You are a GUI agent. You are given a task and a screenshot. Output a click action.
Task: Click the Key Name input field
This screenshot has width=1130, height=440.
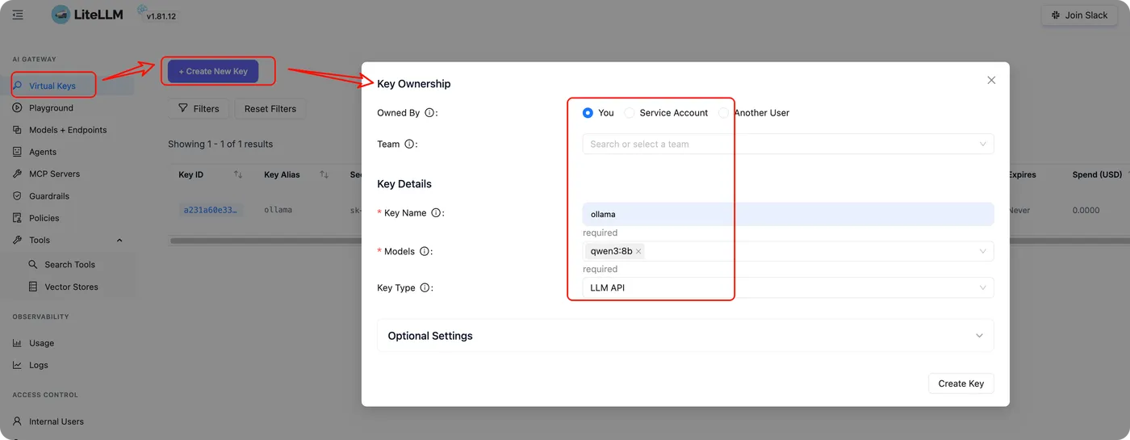click(x=787, y=214)
